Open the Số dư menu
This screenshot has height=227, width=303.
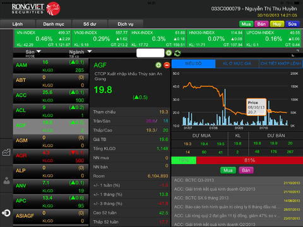(x=90, y=24)
